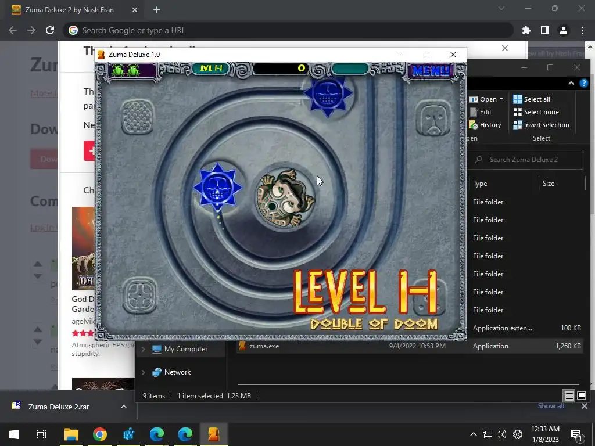Open Chrome profile avatar

(564, 30)
